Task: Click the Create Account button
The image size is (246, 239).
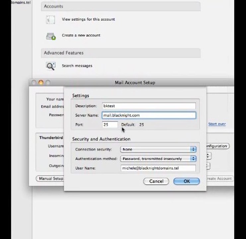Action: (219, 179)
